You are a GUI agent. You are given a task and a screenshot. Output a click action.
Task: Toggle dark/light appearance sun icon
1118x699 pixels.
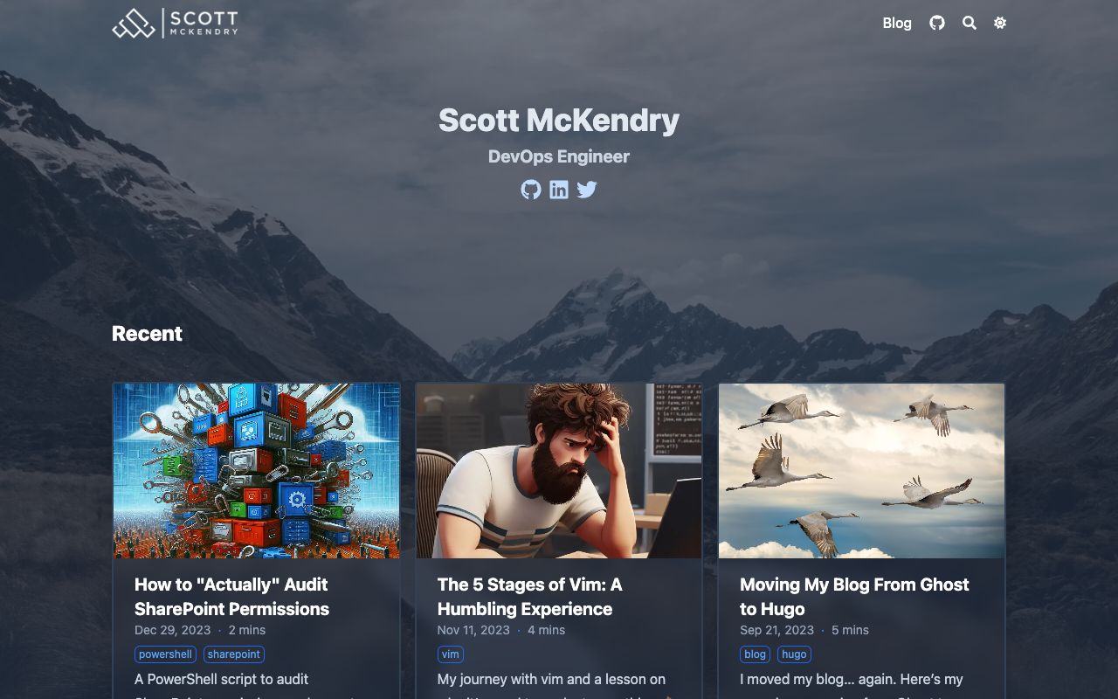(x=1000, y=23)
